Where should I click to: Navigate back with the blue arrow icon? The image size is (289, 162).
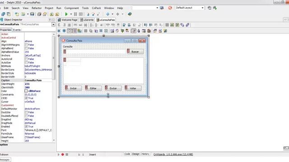[108, 14]
